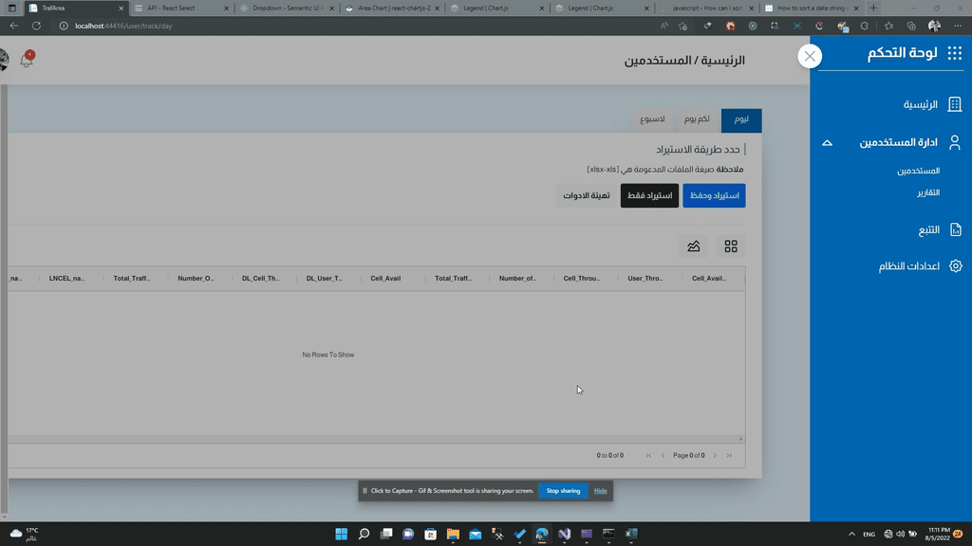Reload the page with refresh icon

[37, 26]
